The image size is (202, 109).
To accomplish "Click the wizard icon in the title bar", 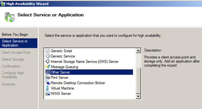I will coord(3,4).
